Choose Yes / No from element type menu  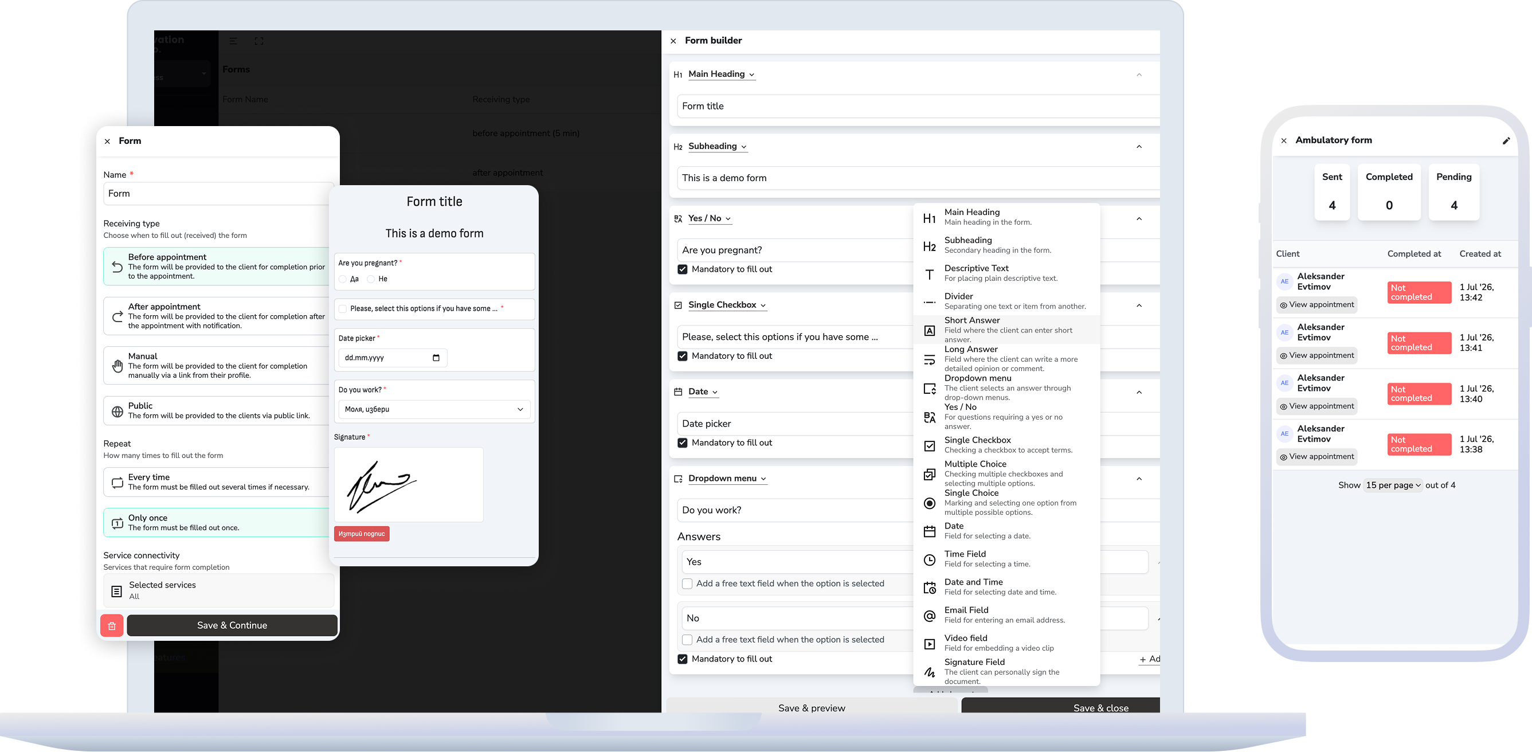pyautogui.click(x=1006, y=417)
